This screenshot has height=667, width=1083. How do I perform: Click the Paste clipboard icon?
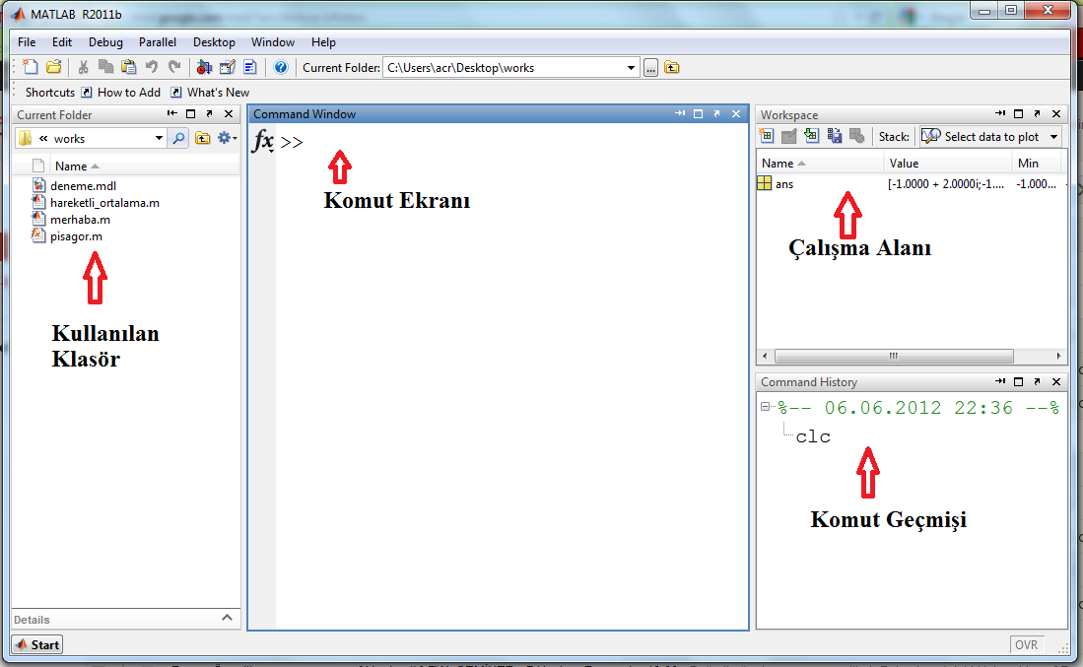click(128, 67)
